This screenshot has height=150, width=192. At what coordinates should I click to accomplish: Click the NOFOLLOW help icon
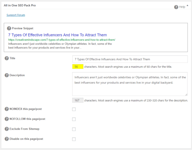tap(7, 119)
